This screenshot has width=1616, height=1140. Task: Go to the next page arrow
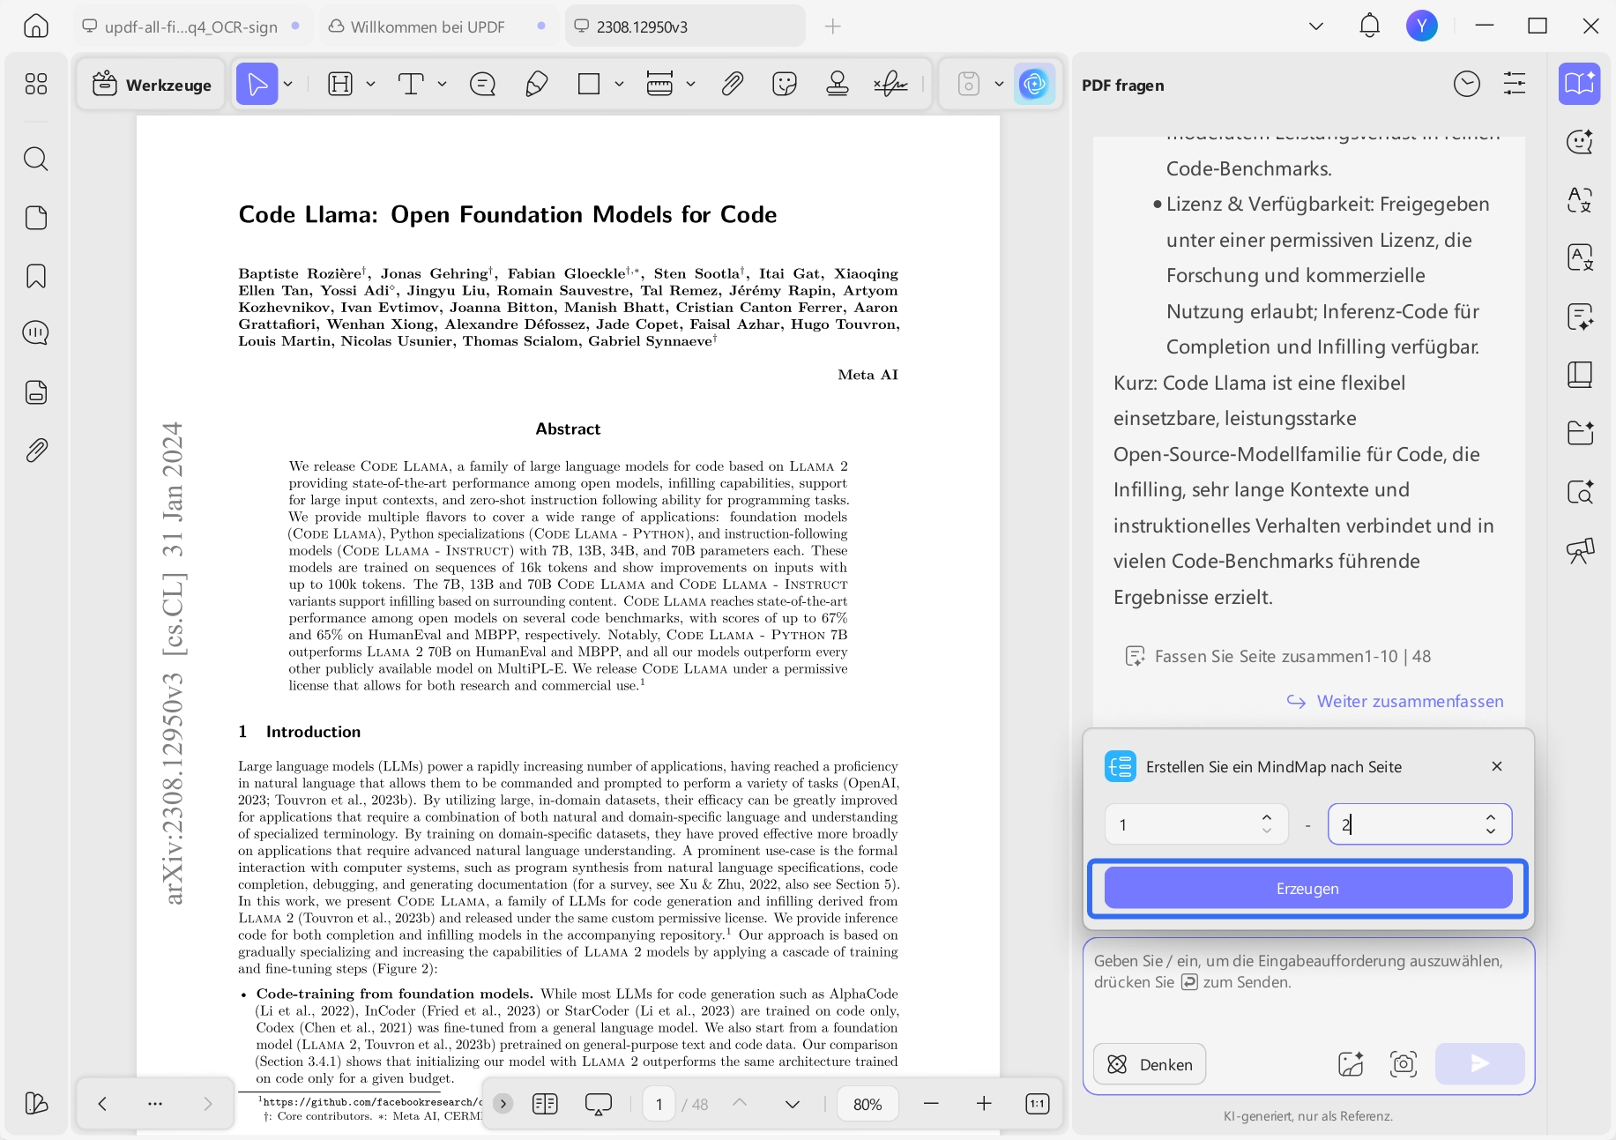point(793,1104)
